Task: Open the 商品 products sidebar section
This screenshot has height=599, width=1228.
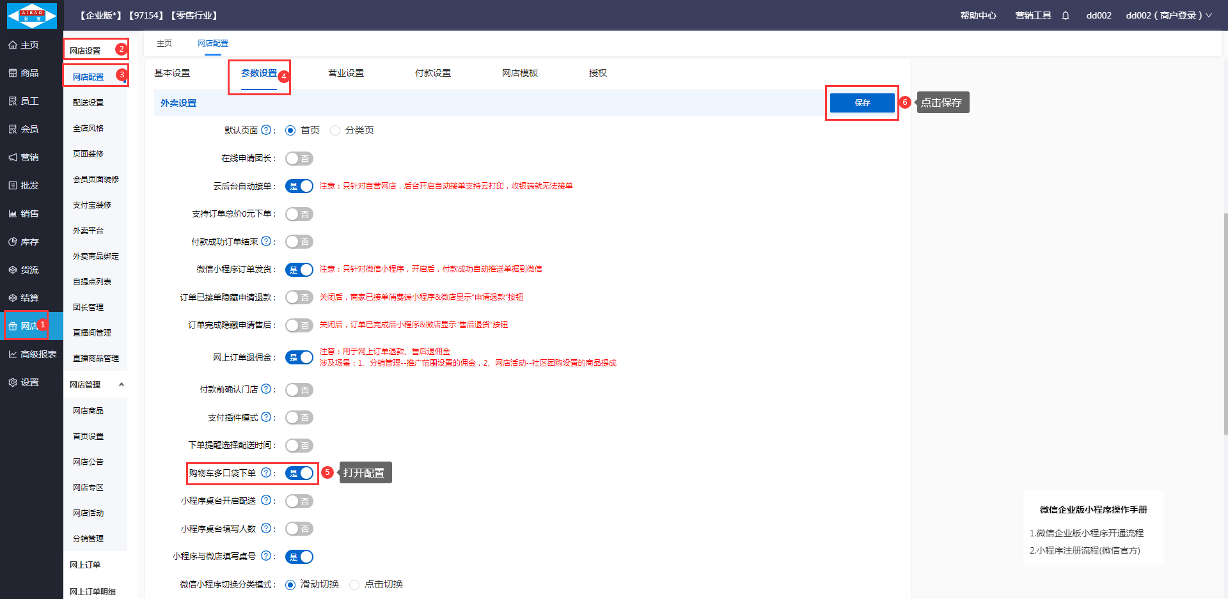Action: 24,73
